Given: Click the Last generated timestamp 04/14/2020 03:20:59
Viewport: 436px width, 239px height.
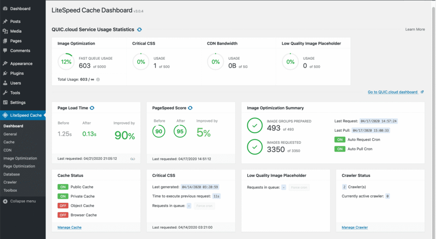Looking at the screenshot, I should (200, 187).
